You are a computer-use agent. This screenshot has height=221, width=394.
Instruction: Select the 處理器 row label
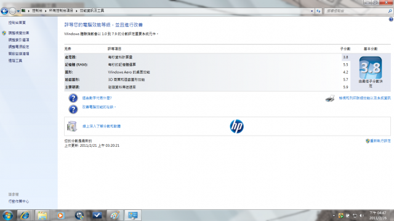[71, 57]
